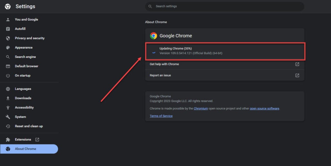Open Get help with Chrome link
331x166 pixels.
(225, 64)
